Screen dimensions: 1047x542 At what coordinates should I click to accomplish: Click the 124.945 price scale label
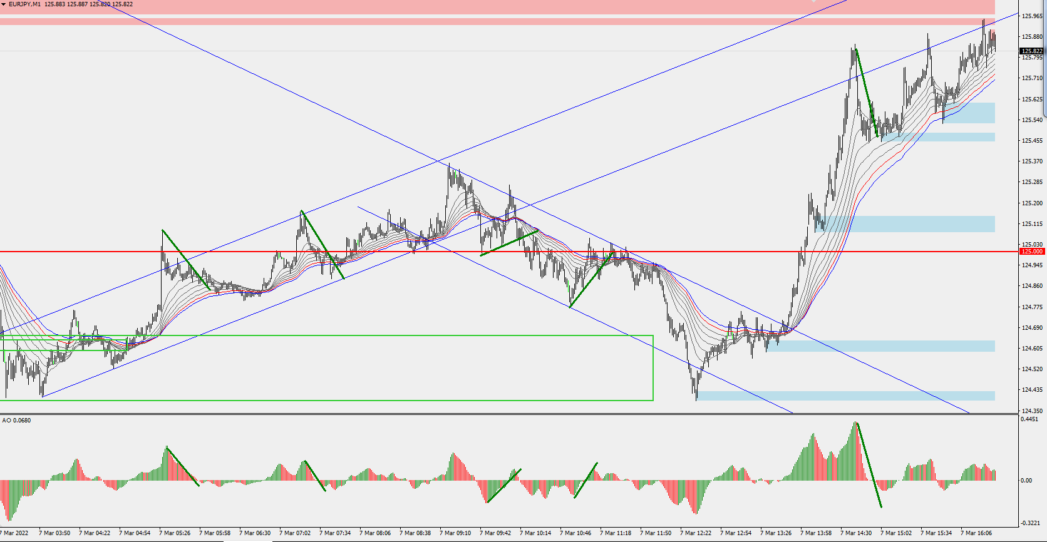coord(1032,265)
